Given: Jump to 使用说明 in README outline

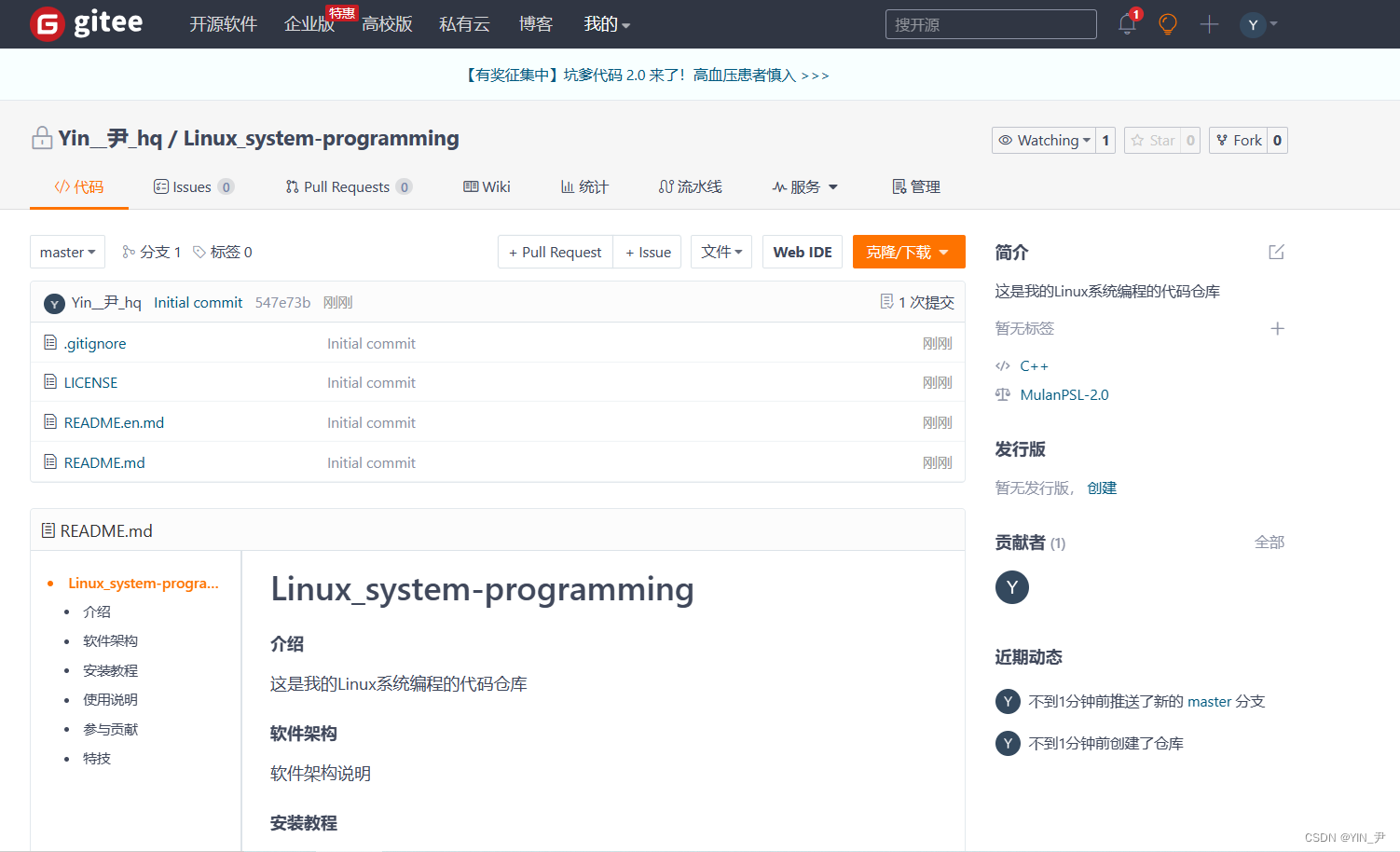Looking at the screenshot, I should click(110, 699).
